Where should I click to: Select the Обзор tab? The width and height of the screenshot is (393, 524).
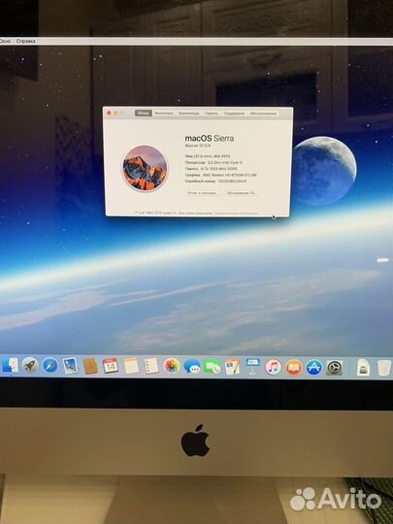144,113
